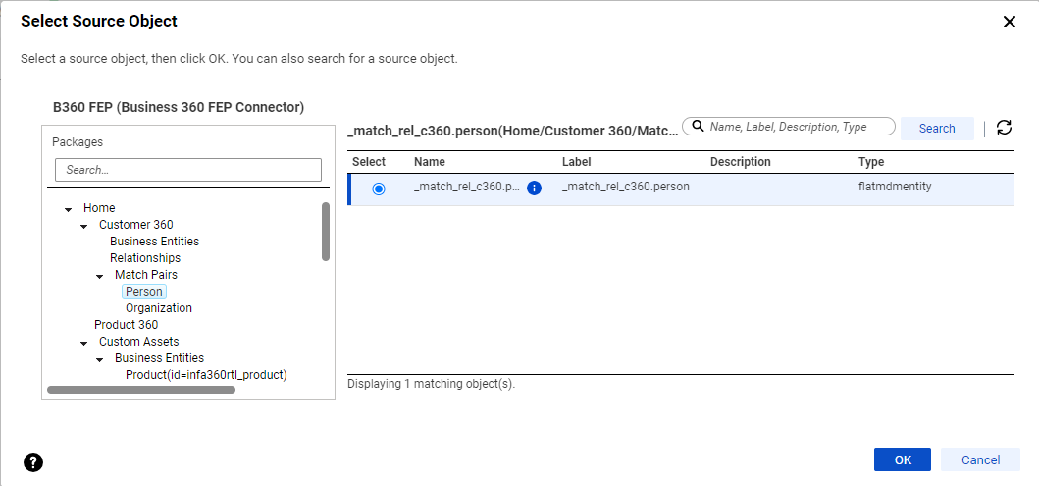Collapse the Match Pairs node
Image resolution: width=1039 pixels, height=486 pixels.
[x=99, y=276]
